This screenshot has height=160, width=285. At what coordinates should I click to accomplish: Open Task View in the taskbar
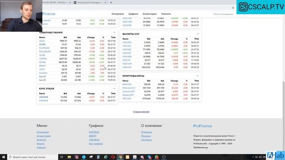click(61, 157)
